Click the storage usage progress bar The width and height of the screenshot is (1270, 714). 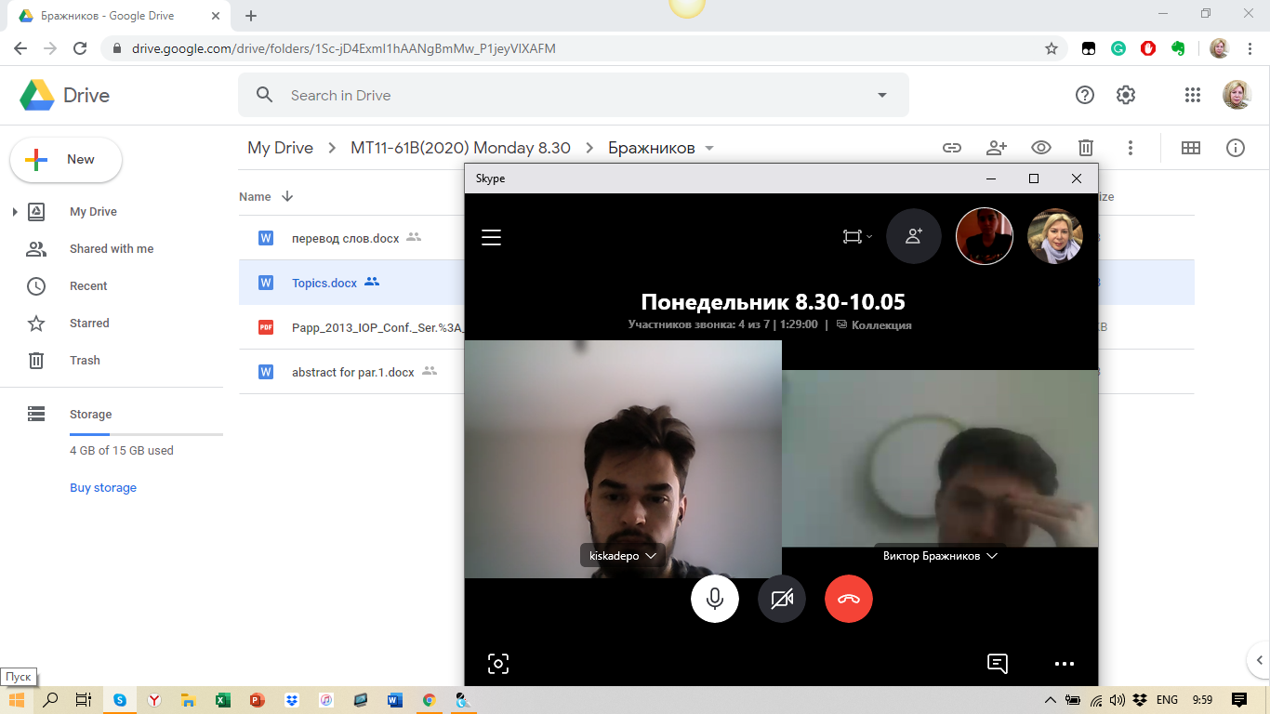(x=146, y=434)
